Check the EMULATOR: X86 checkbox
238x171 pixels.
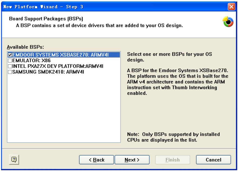tap(10, 61)
